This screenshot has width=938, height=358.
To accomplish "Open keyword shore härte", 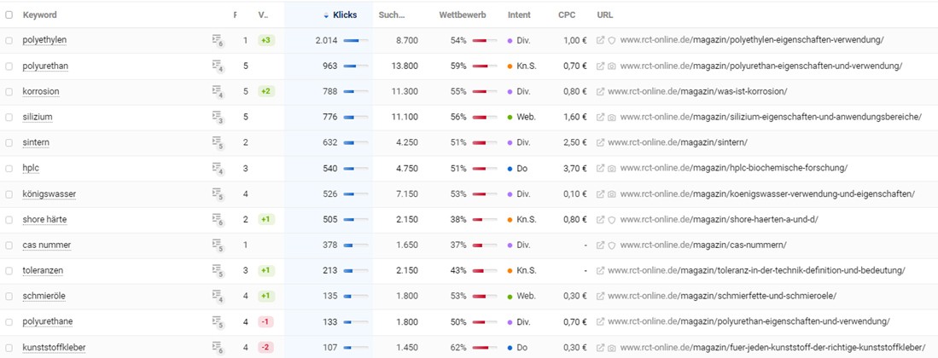I will (x=45, y=220).
